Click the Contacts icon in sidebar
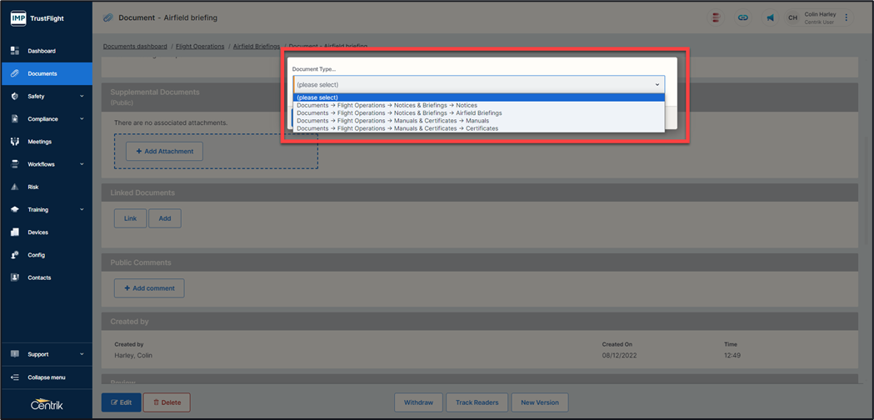The image size is (874, 420). point(15,277)
